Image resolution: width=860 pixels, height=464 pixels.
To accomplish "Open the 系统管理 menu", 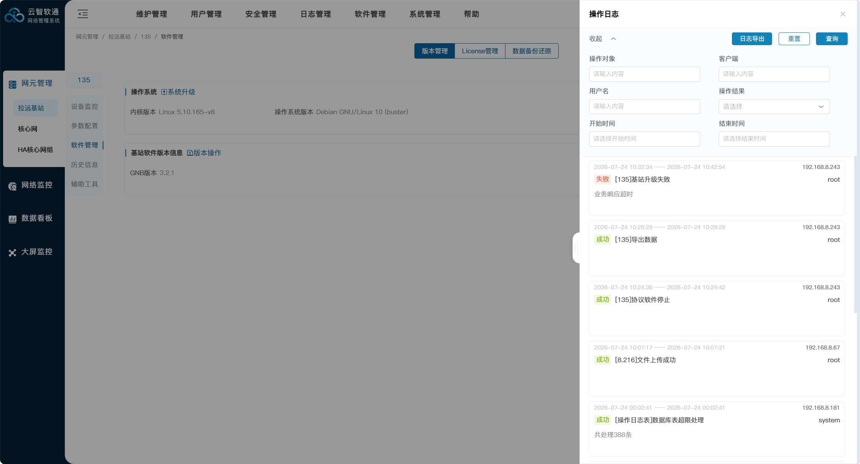I will (425, 14).
